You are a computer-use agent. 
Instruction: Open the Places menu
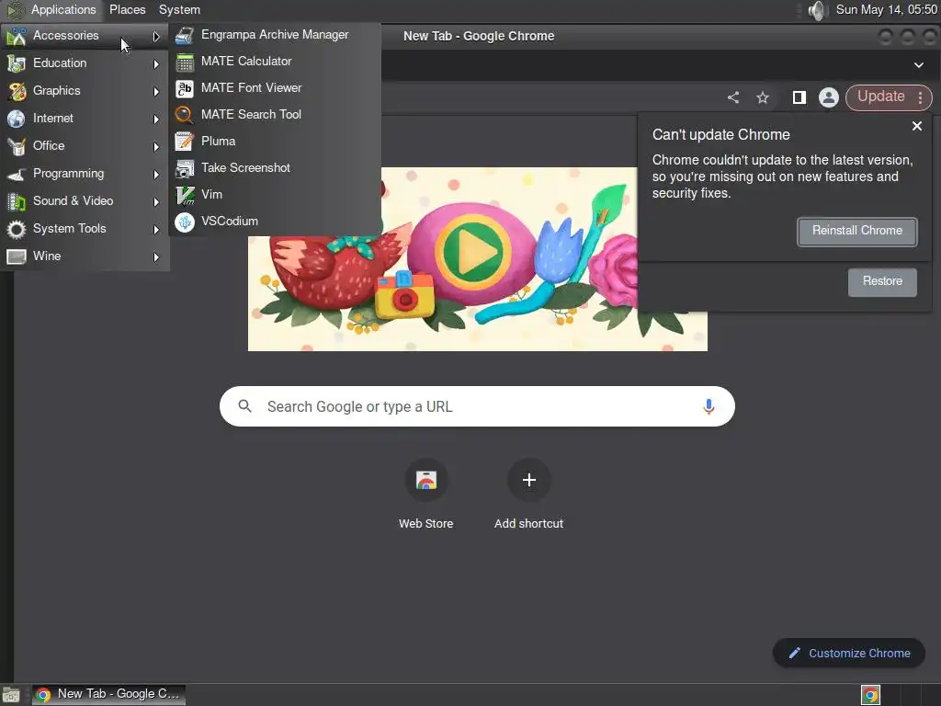127,9
